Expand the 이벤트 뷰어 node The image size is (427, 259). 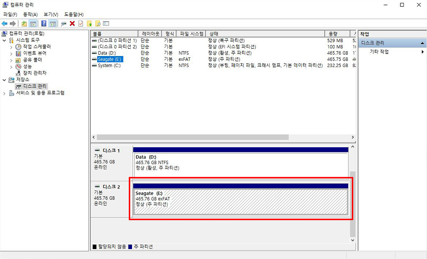(11, 53)
